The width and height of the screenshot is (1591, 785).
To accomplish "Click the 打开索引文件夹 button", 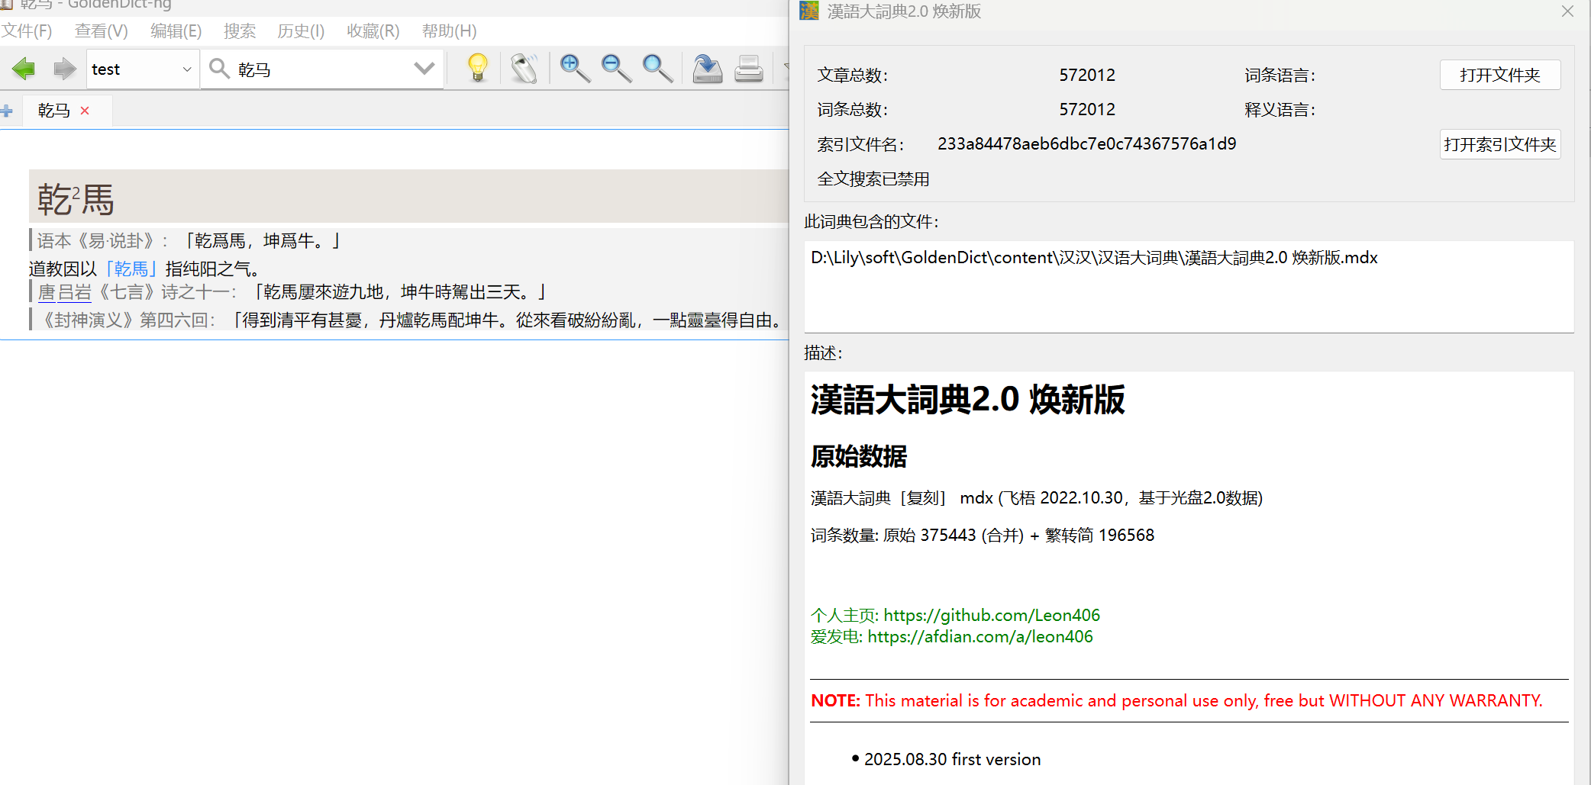I will tap(1500, 144).
